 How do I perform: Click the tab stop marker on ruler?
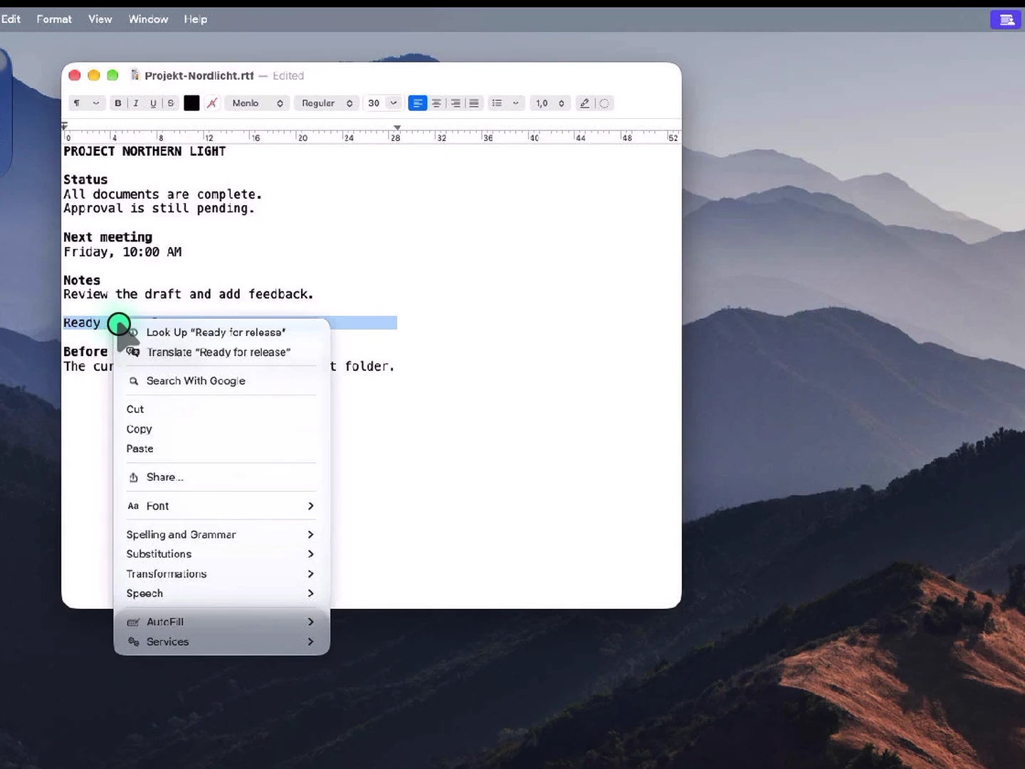coord(397,128)
